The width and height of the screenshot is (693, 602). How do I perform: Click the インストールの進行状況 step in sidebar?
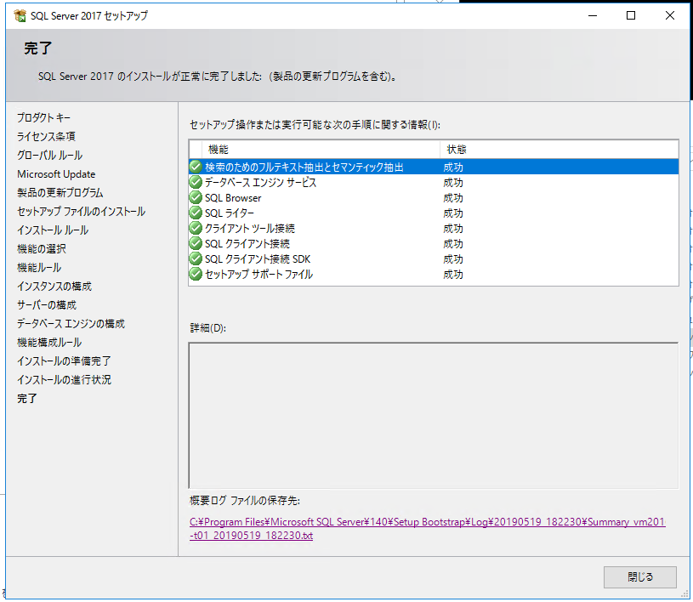[64, 380]
